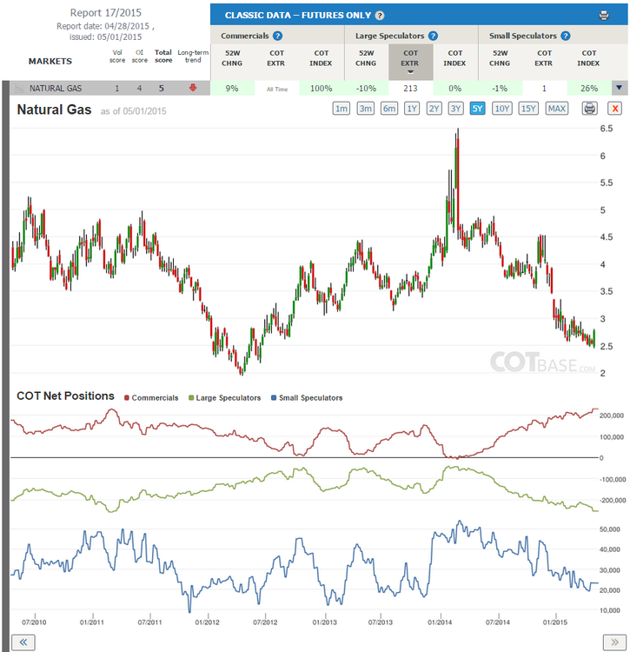Viewport: 630px width, 652px height.
Task: Click the 07/2012 axis label
Action: pos(265,622)
